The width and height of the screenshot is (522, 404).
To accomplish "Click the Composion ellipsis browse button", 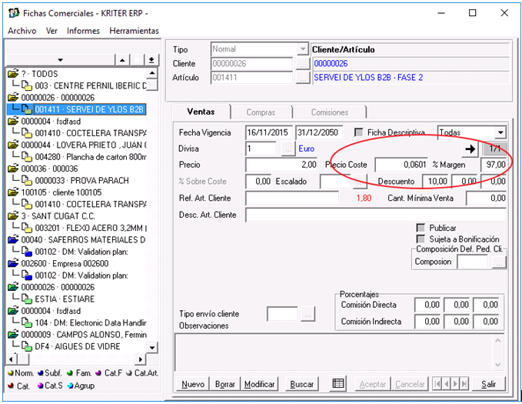I will pyautogui.click(x=500, y=262).
